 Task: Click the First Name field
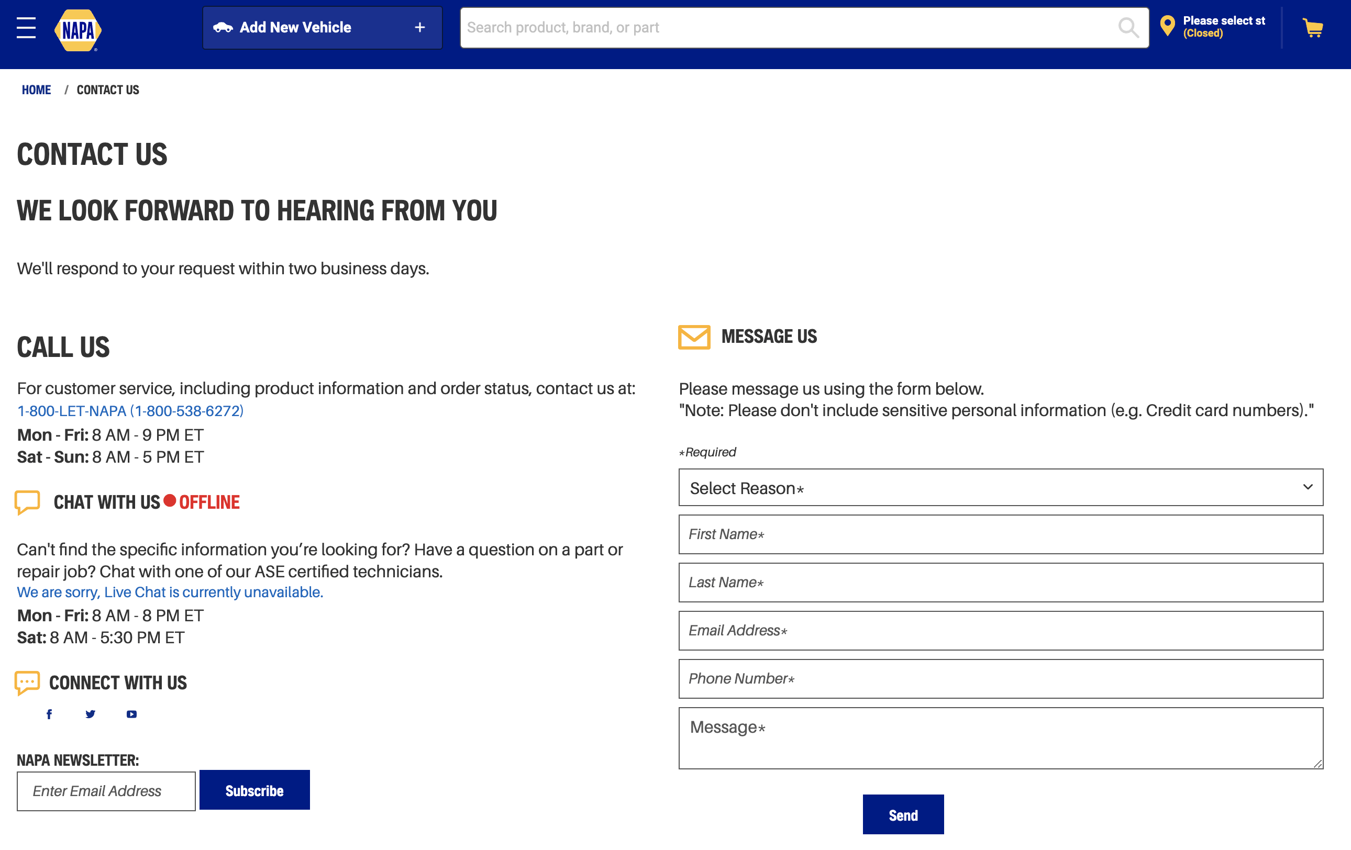(x=1000, y=534)
